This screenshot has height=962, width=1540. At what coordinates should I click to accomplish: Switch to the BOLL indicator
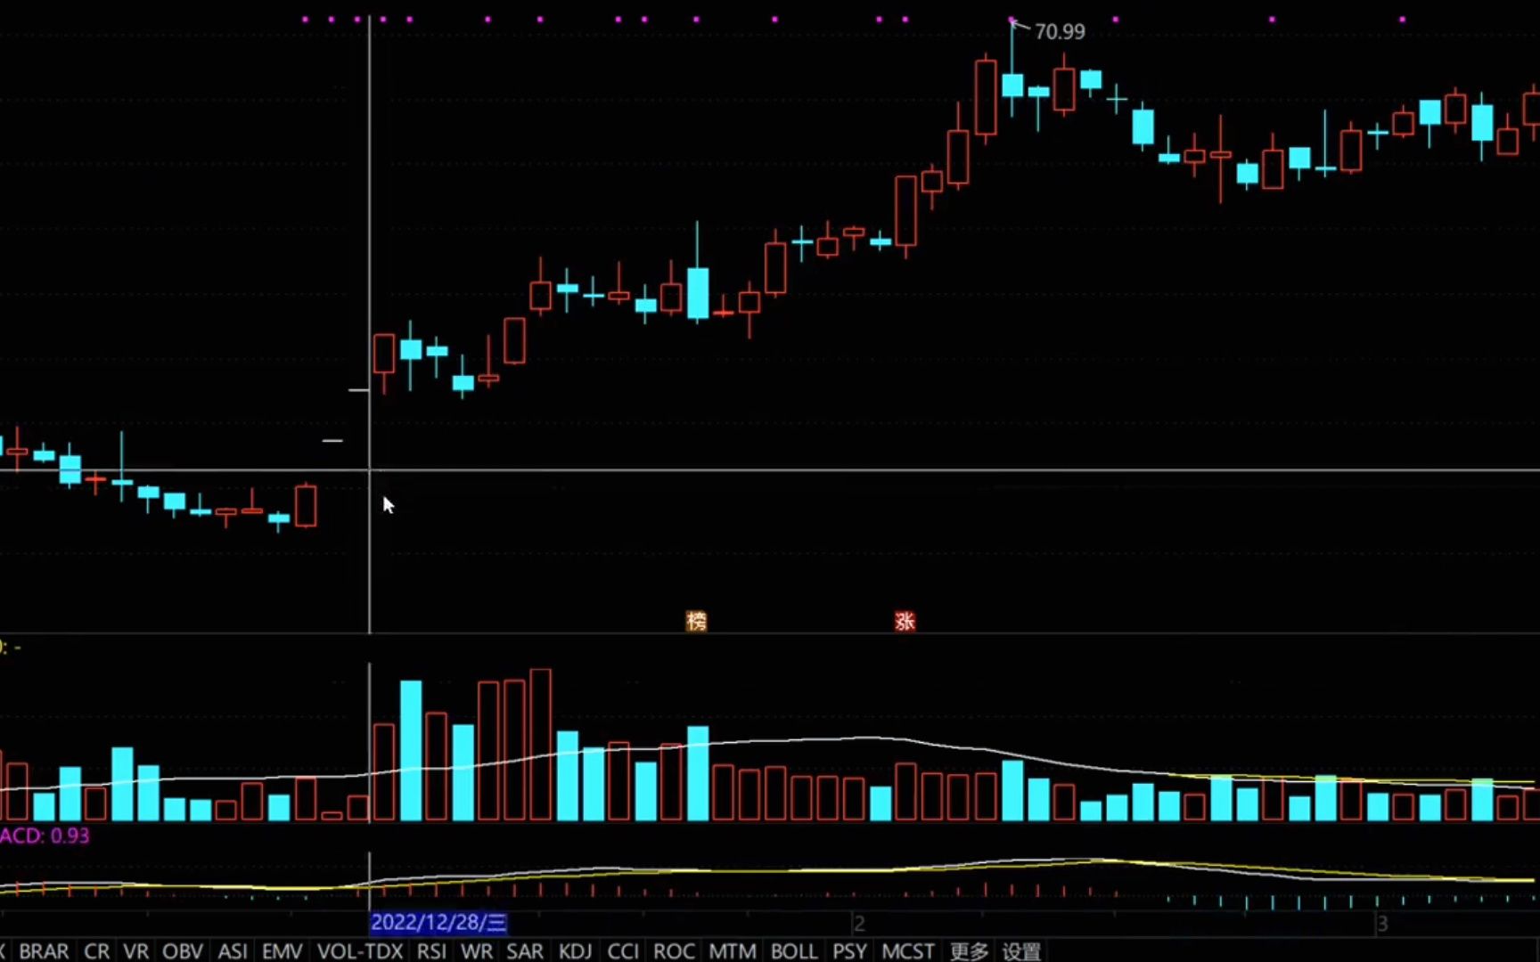coord(794,951)
